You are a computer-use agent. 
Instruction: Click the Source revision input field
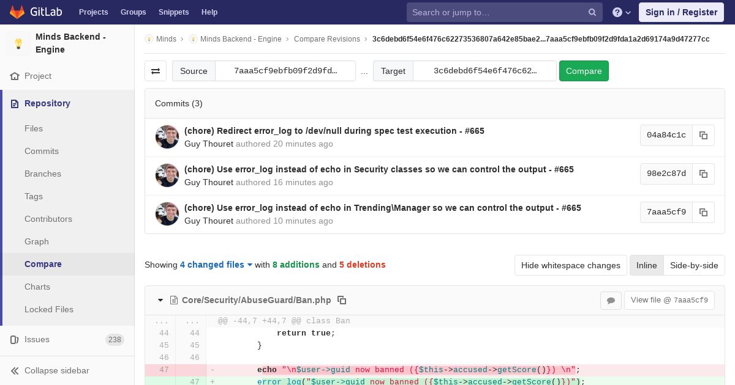(x=285, y=71)
